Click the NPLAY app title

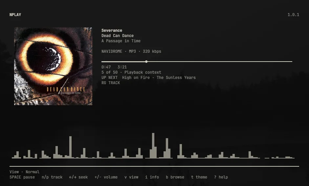[15, 14]
